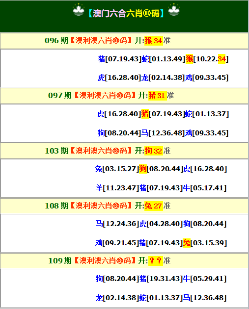The image size is (249, 309).
Task: Click 羊[11.23.47] in the 103 block
Action: coord(117,188)
